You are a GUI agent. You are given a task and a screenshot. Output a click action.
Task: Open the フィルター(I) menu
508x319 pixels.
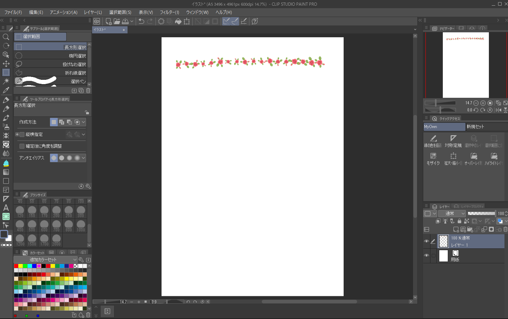click(169, 12)
